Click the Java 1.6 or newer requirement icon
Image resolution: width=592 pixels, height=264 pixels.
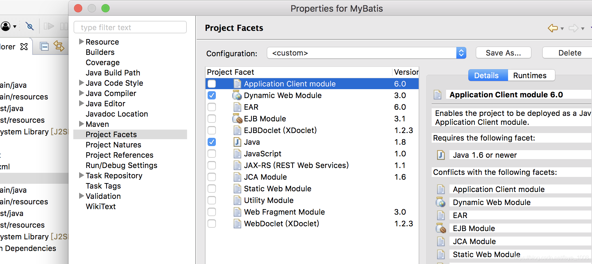[x=441, y=155]
